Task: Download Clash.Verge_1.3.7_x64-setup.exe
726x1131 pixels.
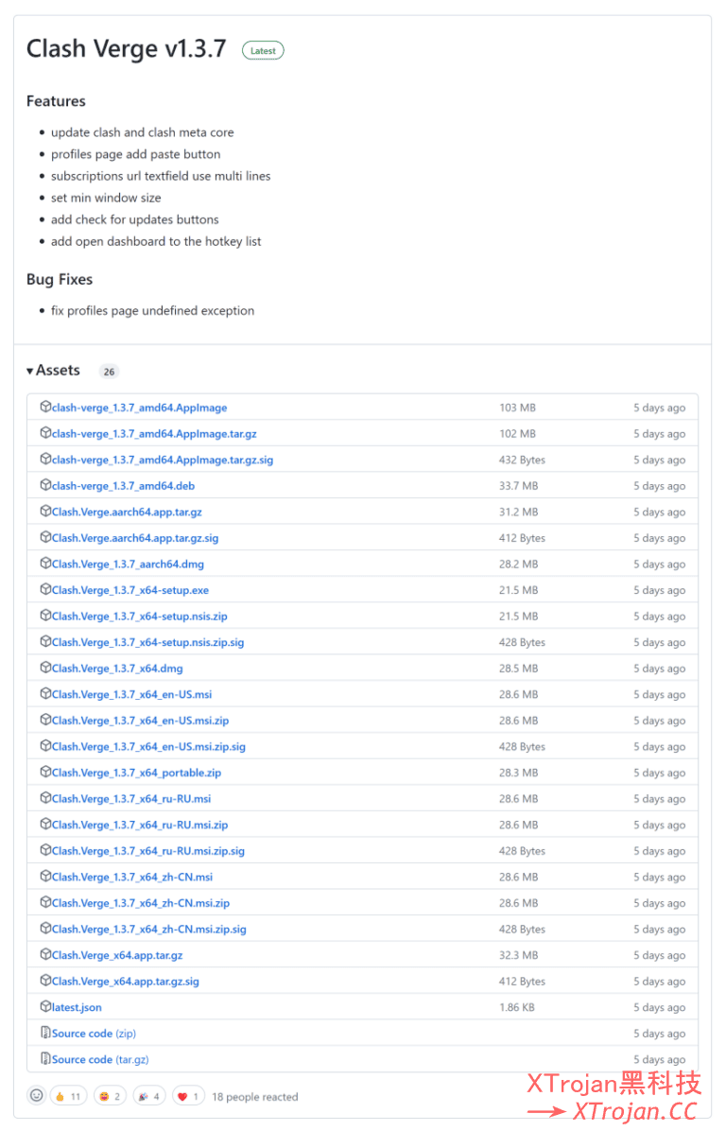Action: pos(130,590)
